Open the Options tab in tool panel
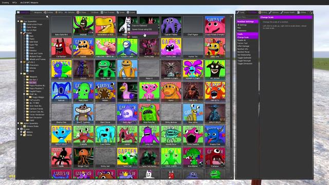329x185 pixels. (x=274, y=12)
